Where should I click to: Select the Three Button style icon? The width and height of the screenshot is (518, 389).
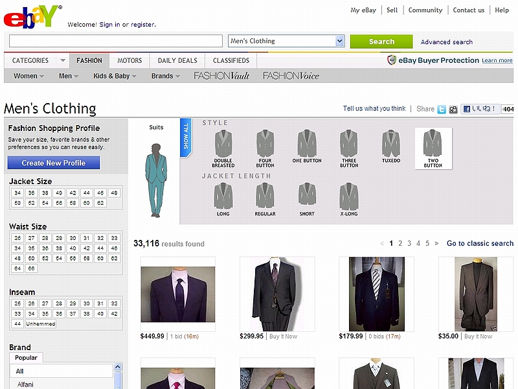pos(348,144)
